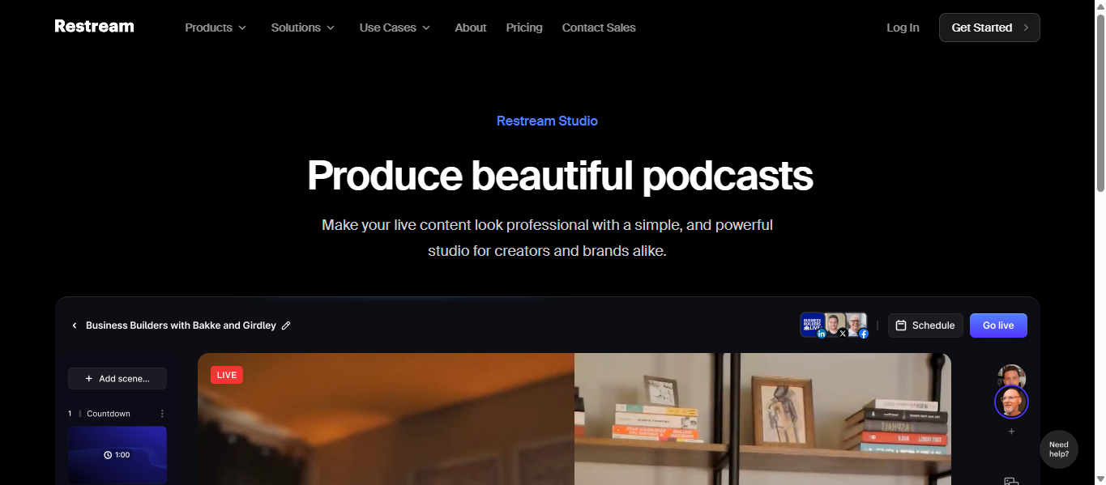Click the Add scene button
1106x485 pixels.
click(117, 378)
